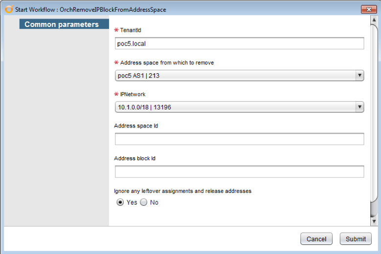Select the Yes radio button
Screen dimensions: 381x254
(x=120, y=203)
